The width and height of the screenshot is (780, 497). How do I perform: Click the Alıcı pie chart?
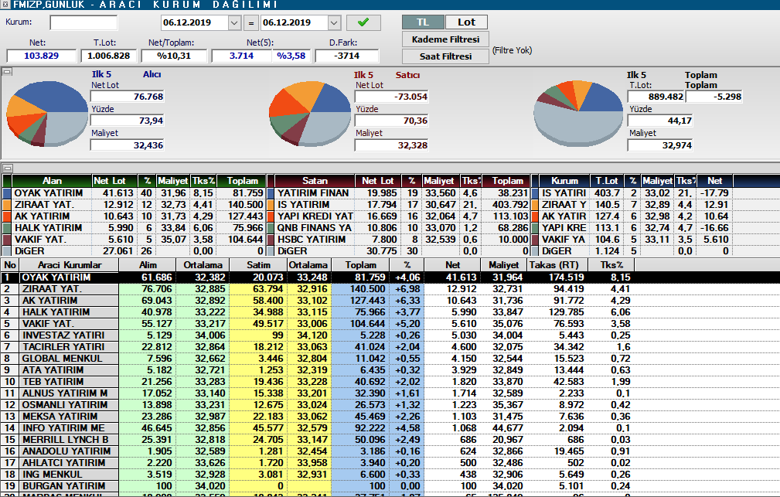click(x=47, y=114)
